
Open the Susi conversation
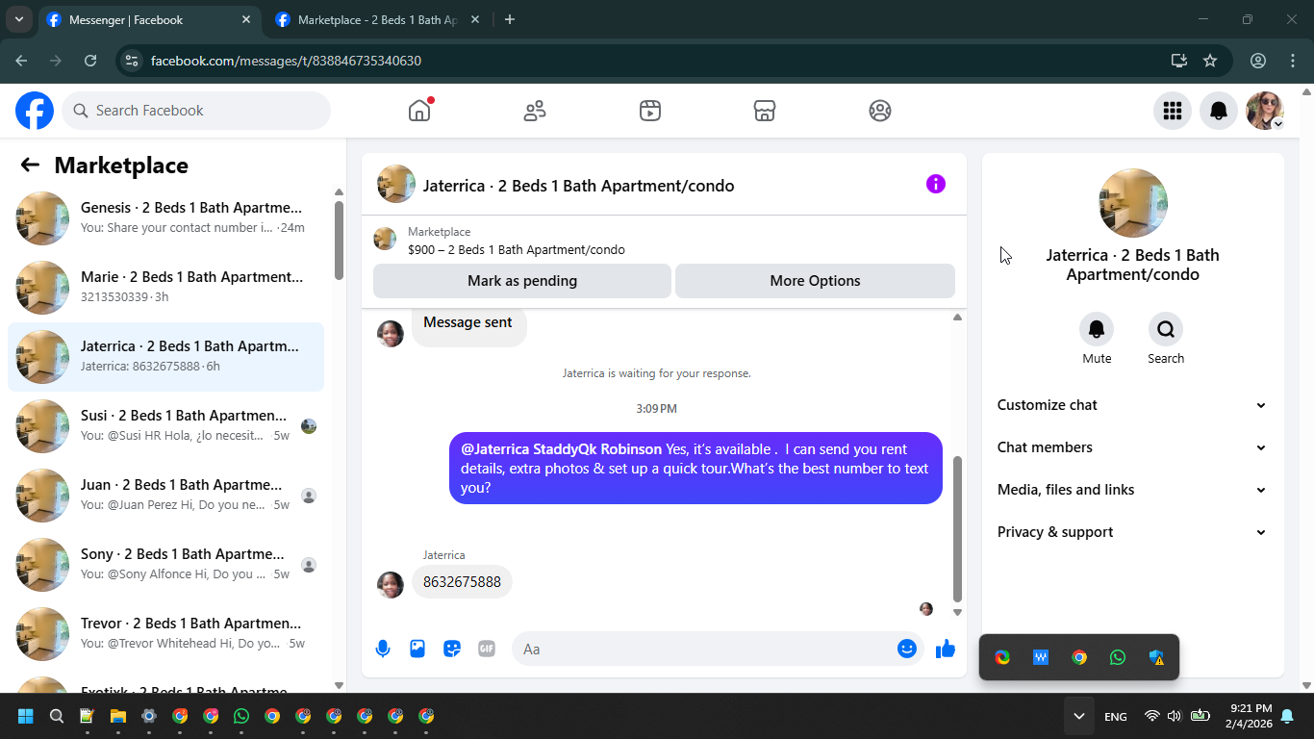coord(166,426)
